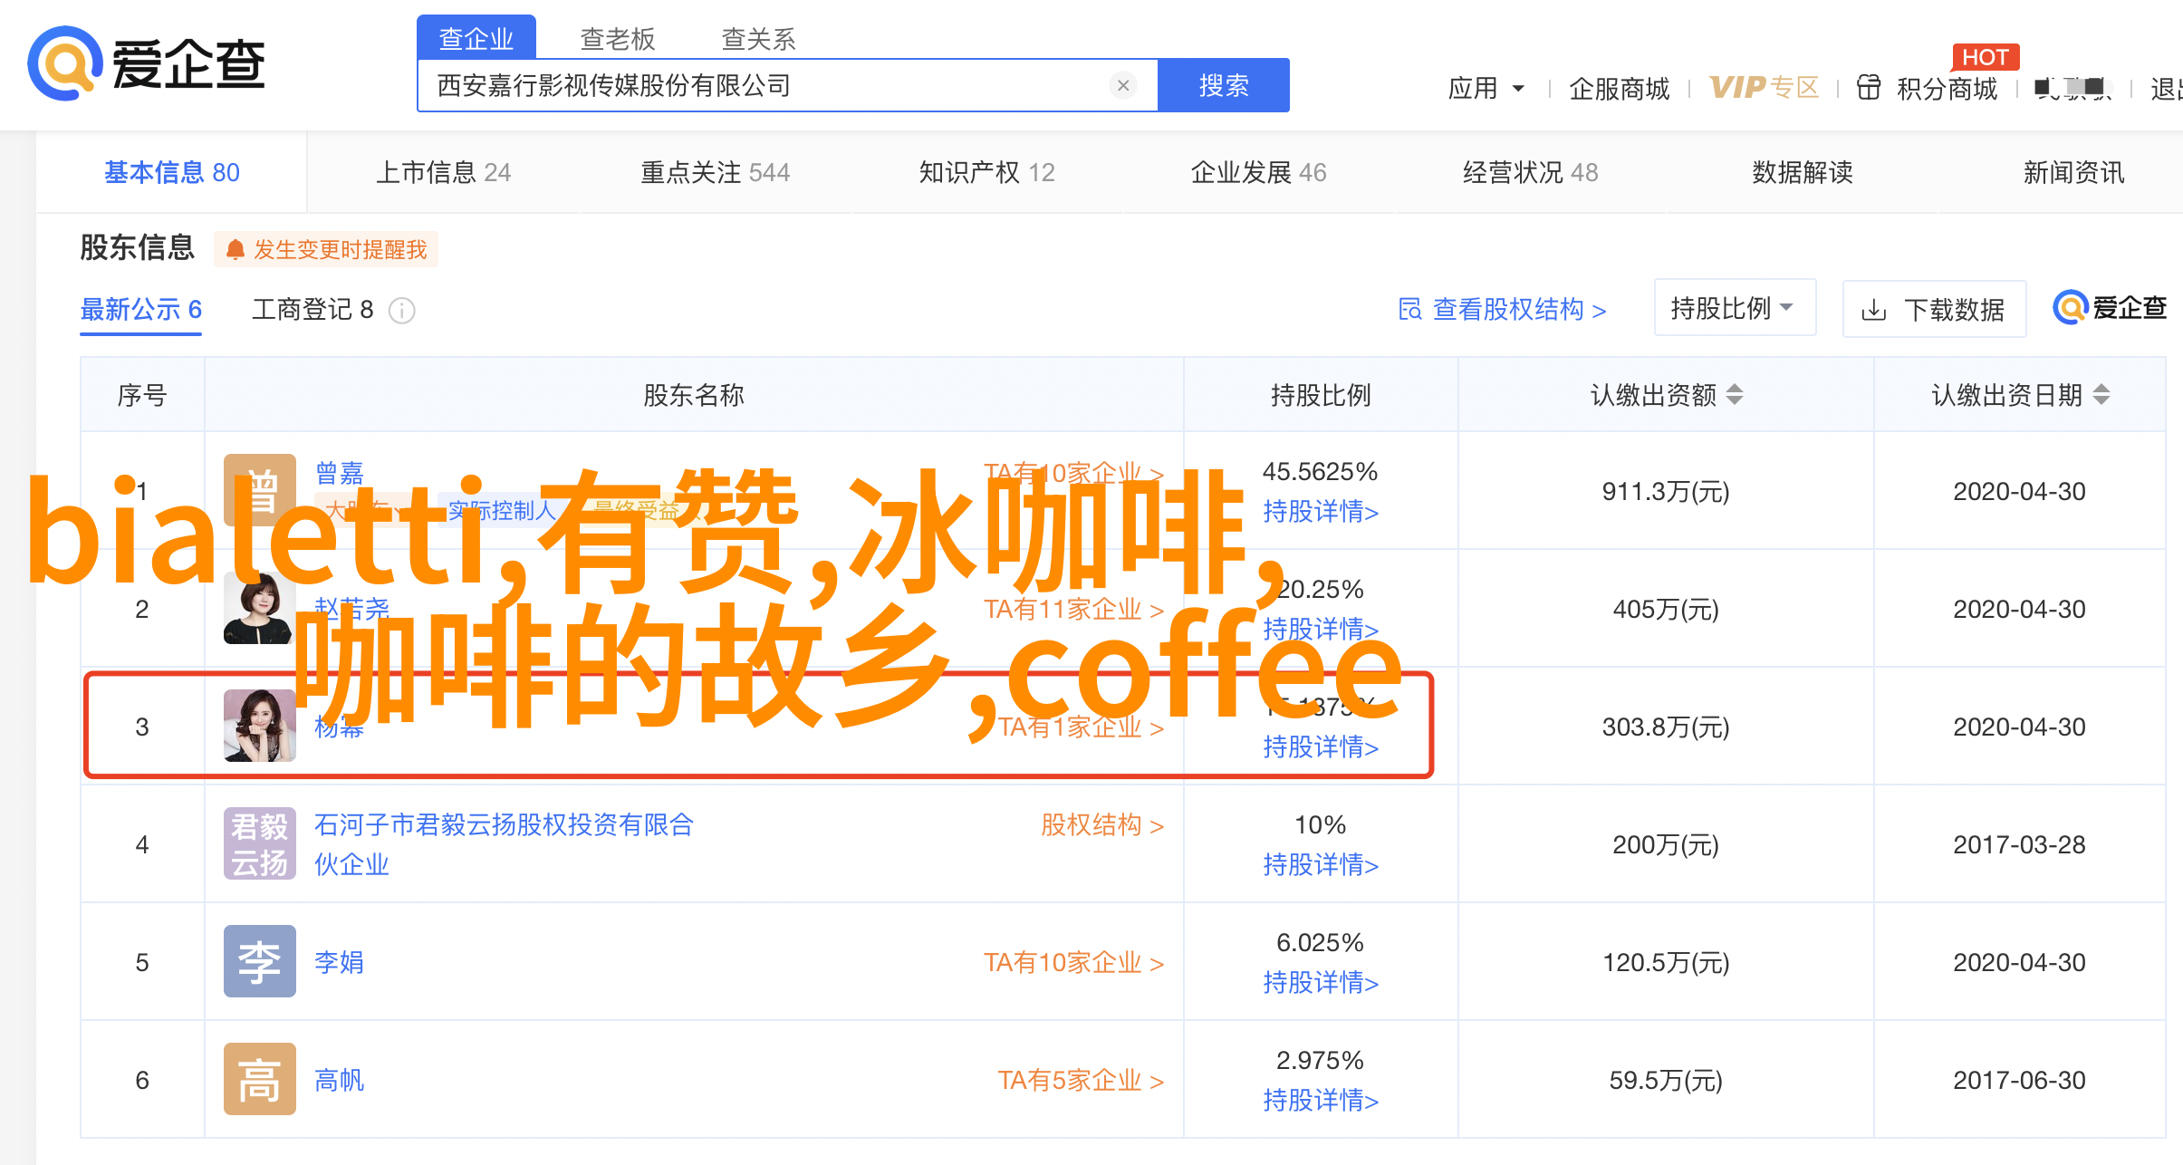Viewport: 2183px width, 1165px height.
Task: Open 石河子市君毅云扬股权投资有限合伙企业 link
Action: (505, 844)
